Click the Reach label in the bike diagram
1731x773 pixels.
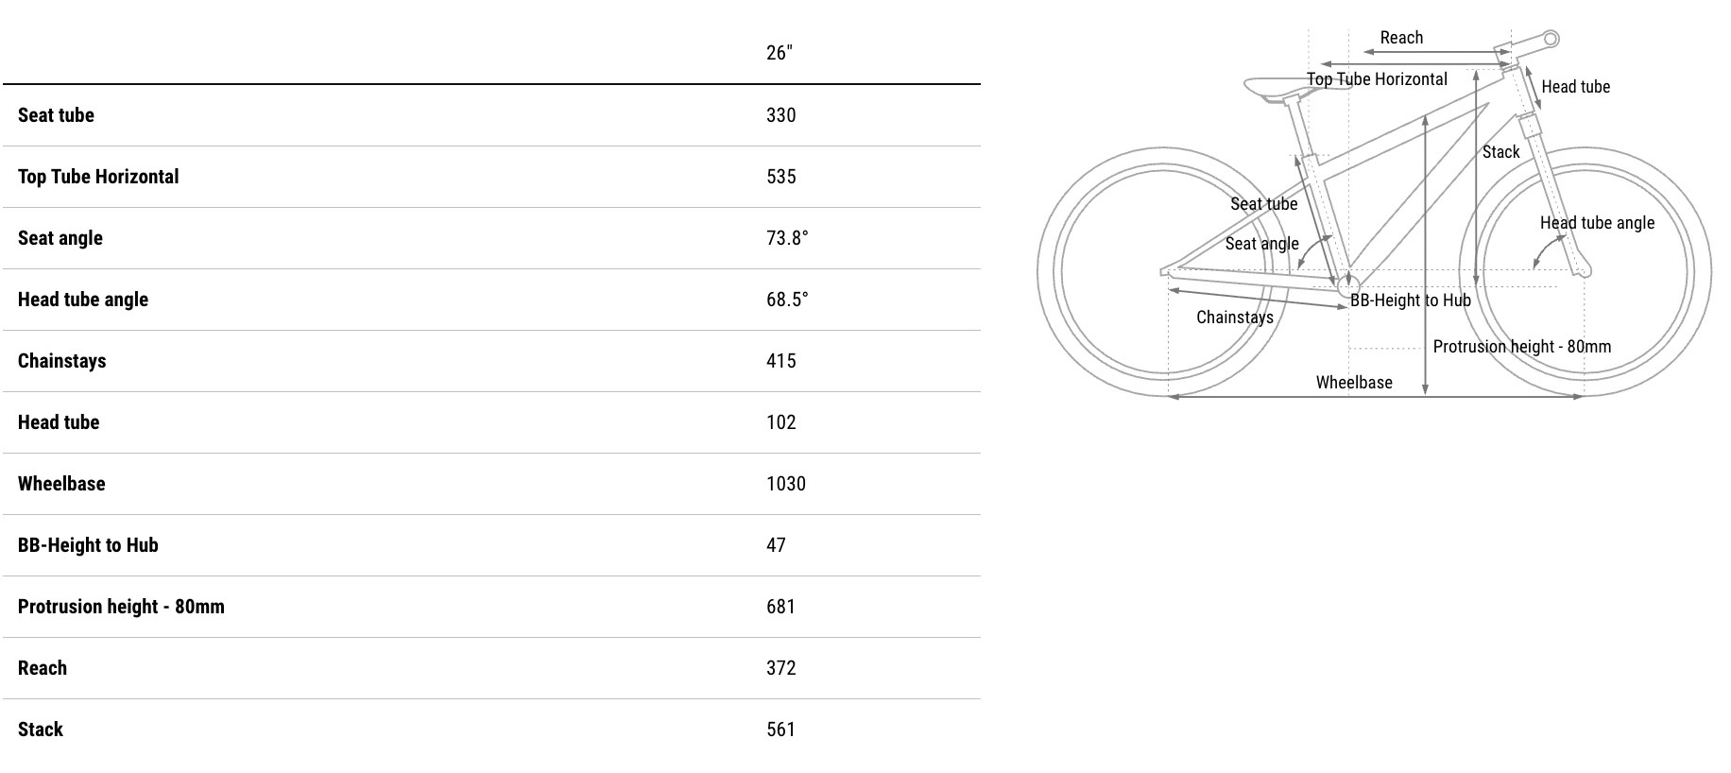point(1400,38)
